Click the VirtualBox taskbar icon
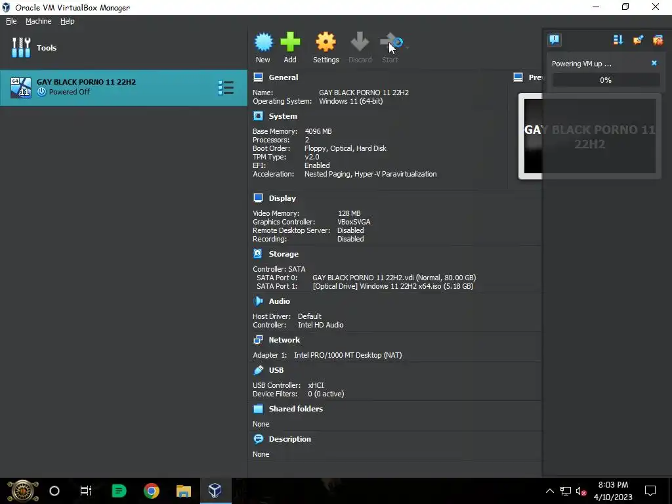Screen dimensions: 672x504 coord(215,491)
